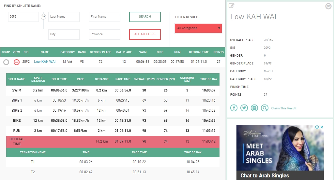334x180 pixels.
Task: Click the ad info icon
Action: tap(316, 127)
